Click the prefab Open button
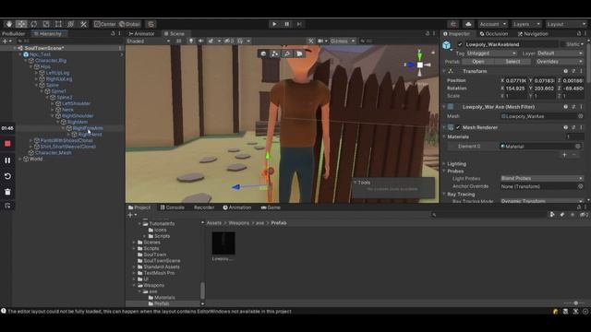 (x=478, y=62)
